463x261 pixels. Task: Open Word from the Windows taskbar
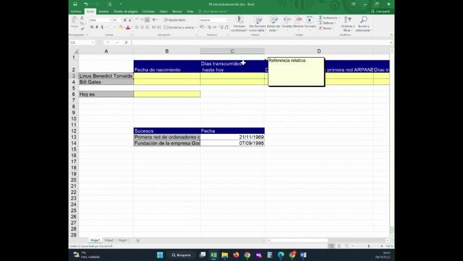(x=303, y=255)
